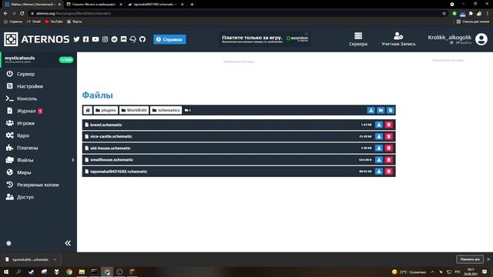Open the Windows Start menu
Image resolution: width=493 pixels, height=277 pixels.
point(6,272)
